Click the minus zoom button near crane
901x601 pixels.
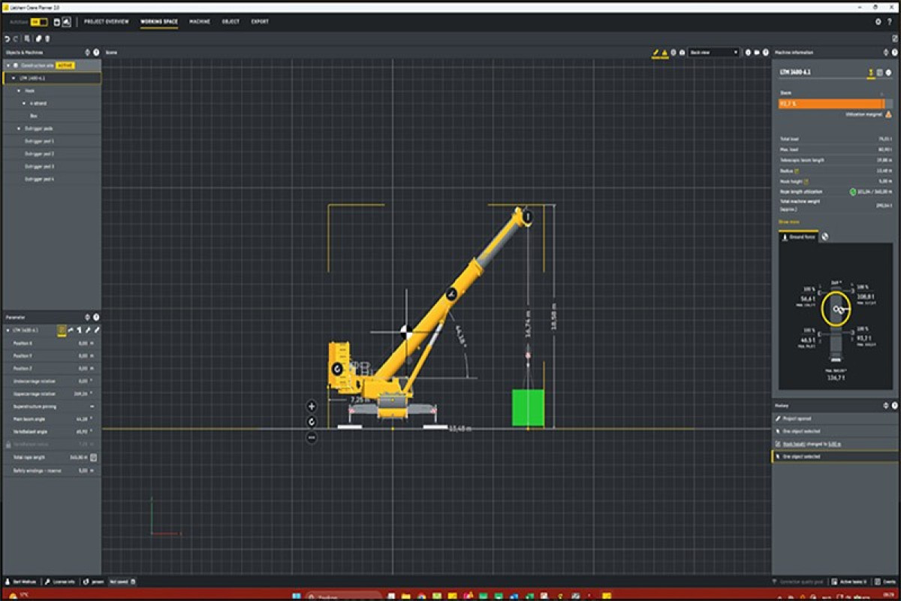312,436
